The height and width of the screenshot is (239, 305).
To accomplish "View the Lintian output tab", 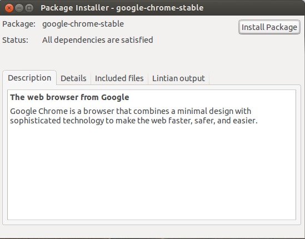I will pos(178,78).
